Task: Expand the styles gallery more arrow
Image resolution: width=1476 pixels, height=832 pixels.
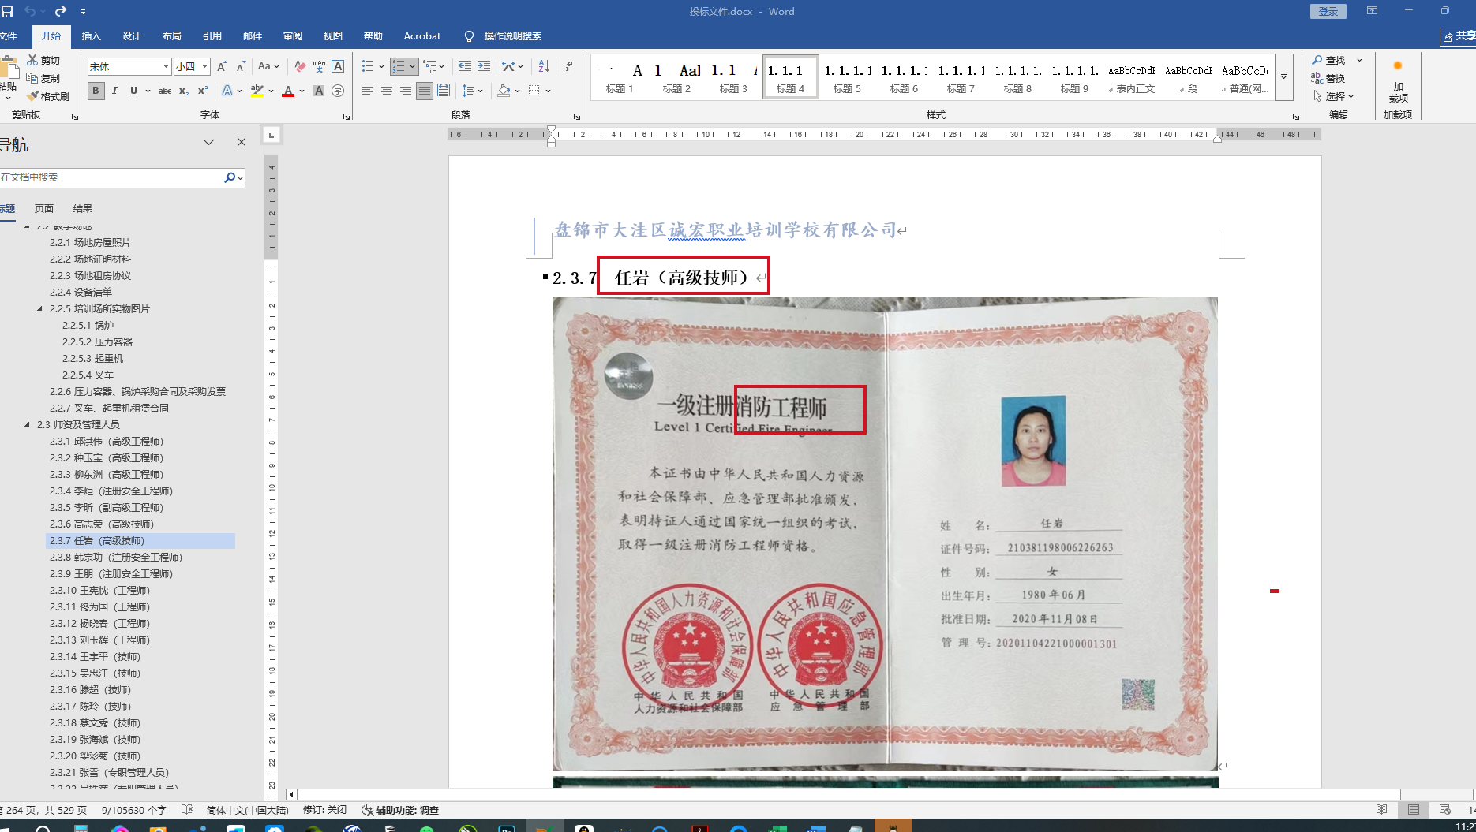Action: (1284, 77)
